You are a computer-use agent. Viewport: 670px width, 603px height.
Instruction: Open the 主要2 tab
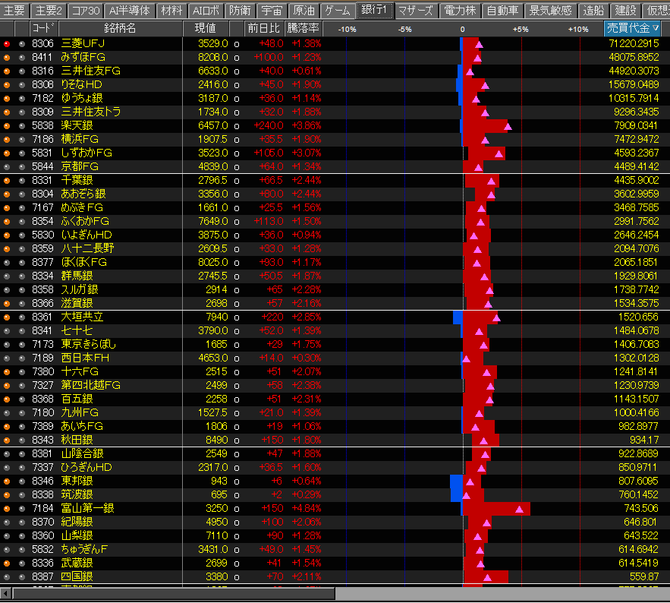(x=49, y=10)
